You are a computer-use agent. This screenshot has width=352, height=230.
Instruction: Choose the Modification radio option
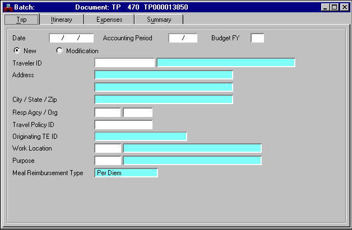point(59,51)
